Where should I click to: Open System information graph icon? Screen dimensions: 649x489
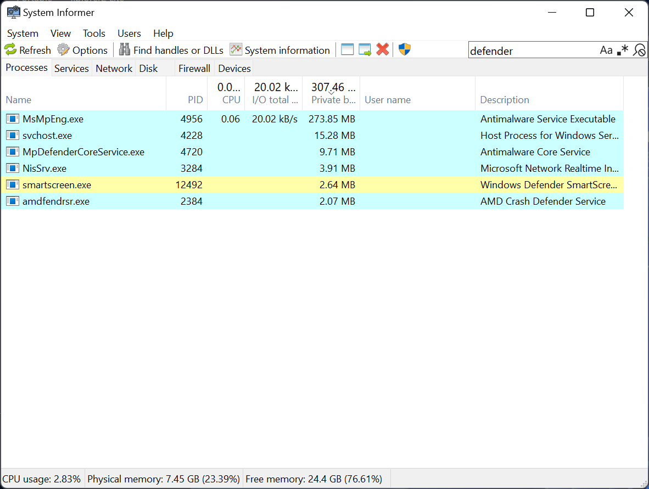236,50
